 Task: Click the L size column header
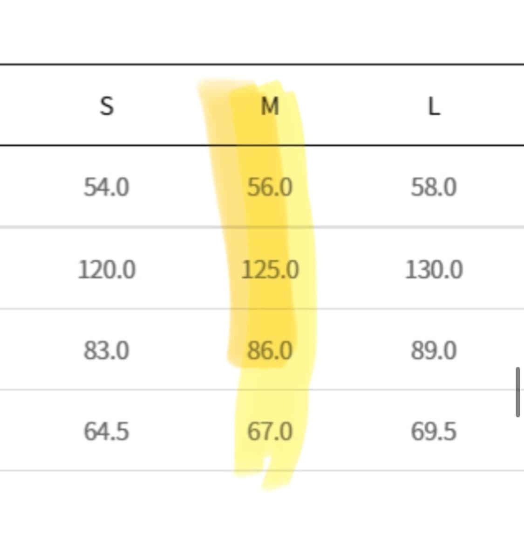point(434,106)
